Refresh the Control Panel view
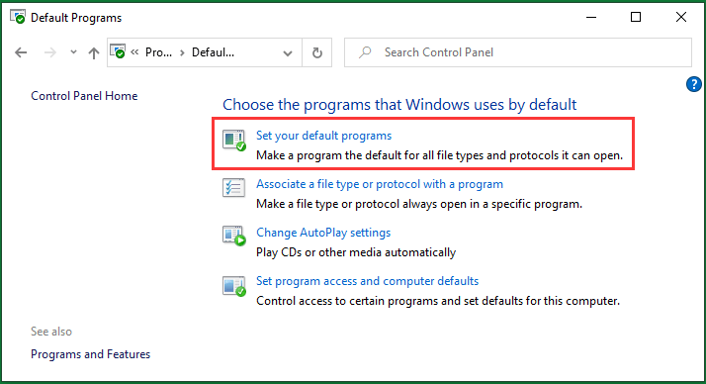 [x=317, y=52]
